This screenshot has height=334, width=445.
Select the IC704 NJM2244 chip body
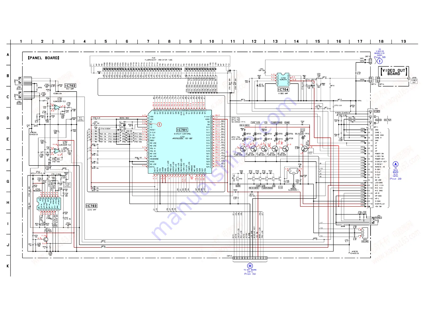tap(283, 80)
